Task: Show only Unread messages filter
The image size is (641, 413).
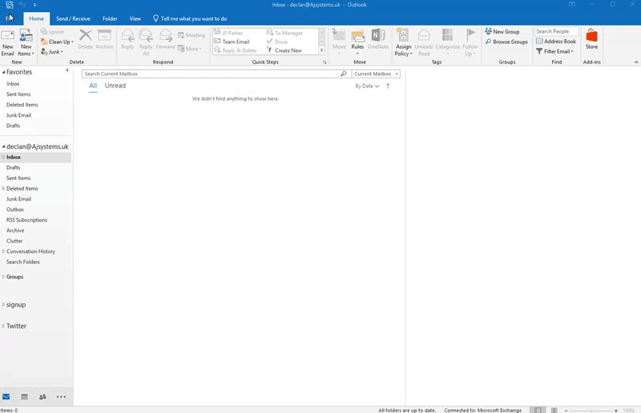Action: pyautogui.click(x=115, y=86)
